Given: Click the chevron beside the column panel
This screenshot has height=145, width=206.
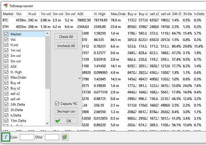Looking at the screenshot, I should coord(79,78).
